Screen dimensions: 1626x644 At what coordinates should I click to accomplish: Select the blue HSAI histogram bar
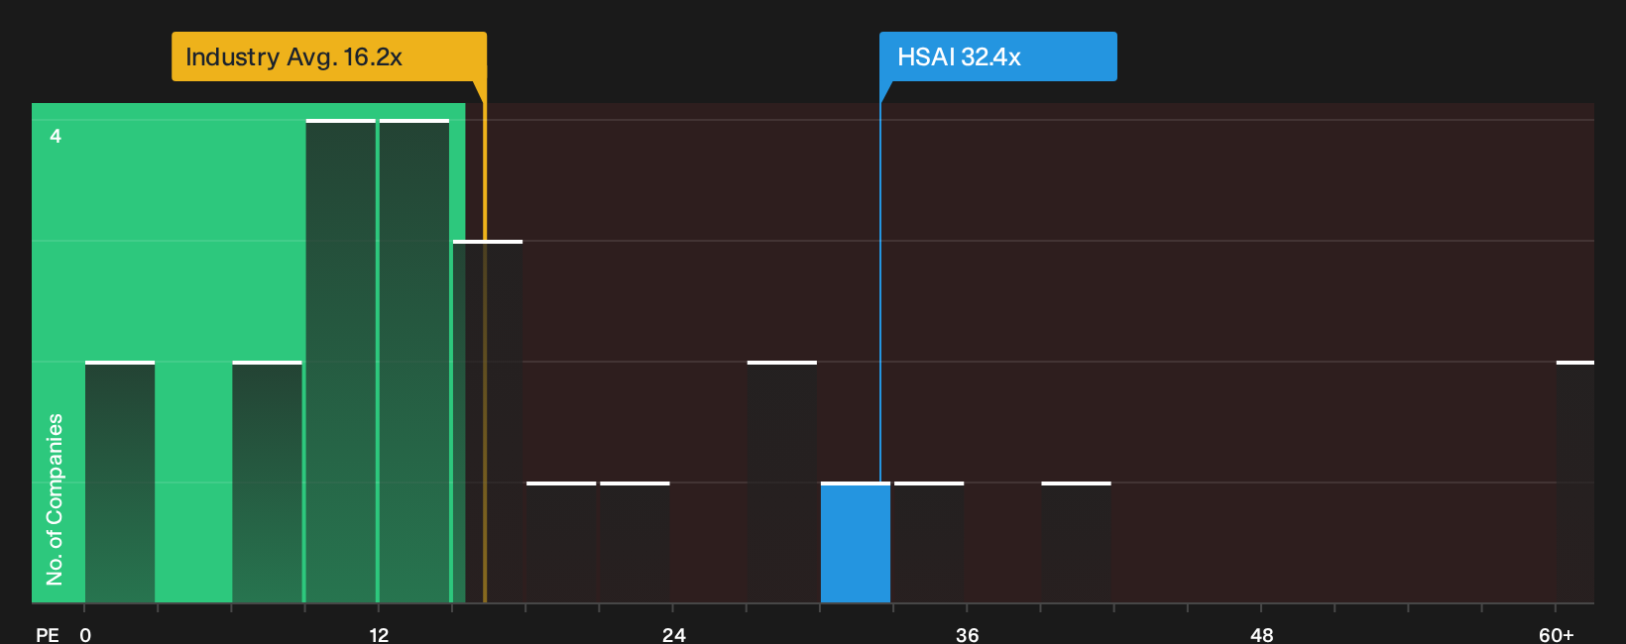tap(856, 543)
